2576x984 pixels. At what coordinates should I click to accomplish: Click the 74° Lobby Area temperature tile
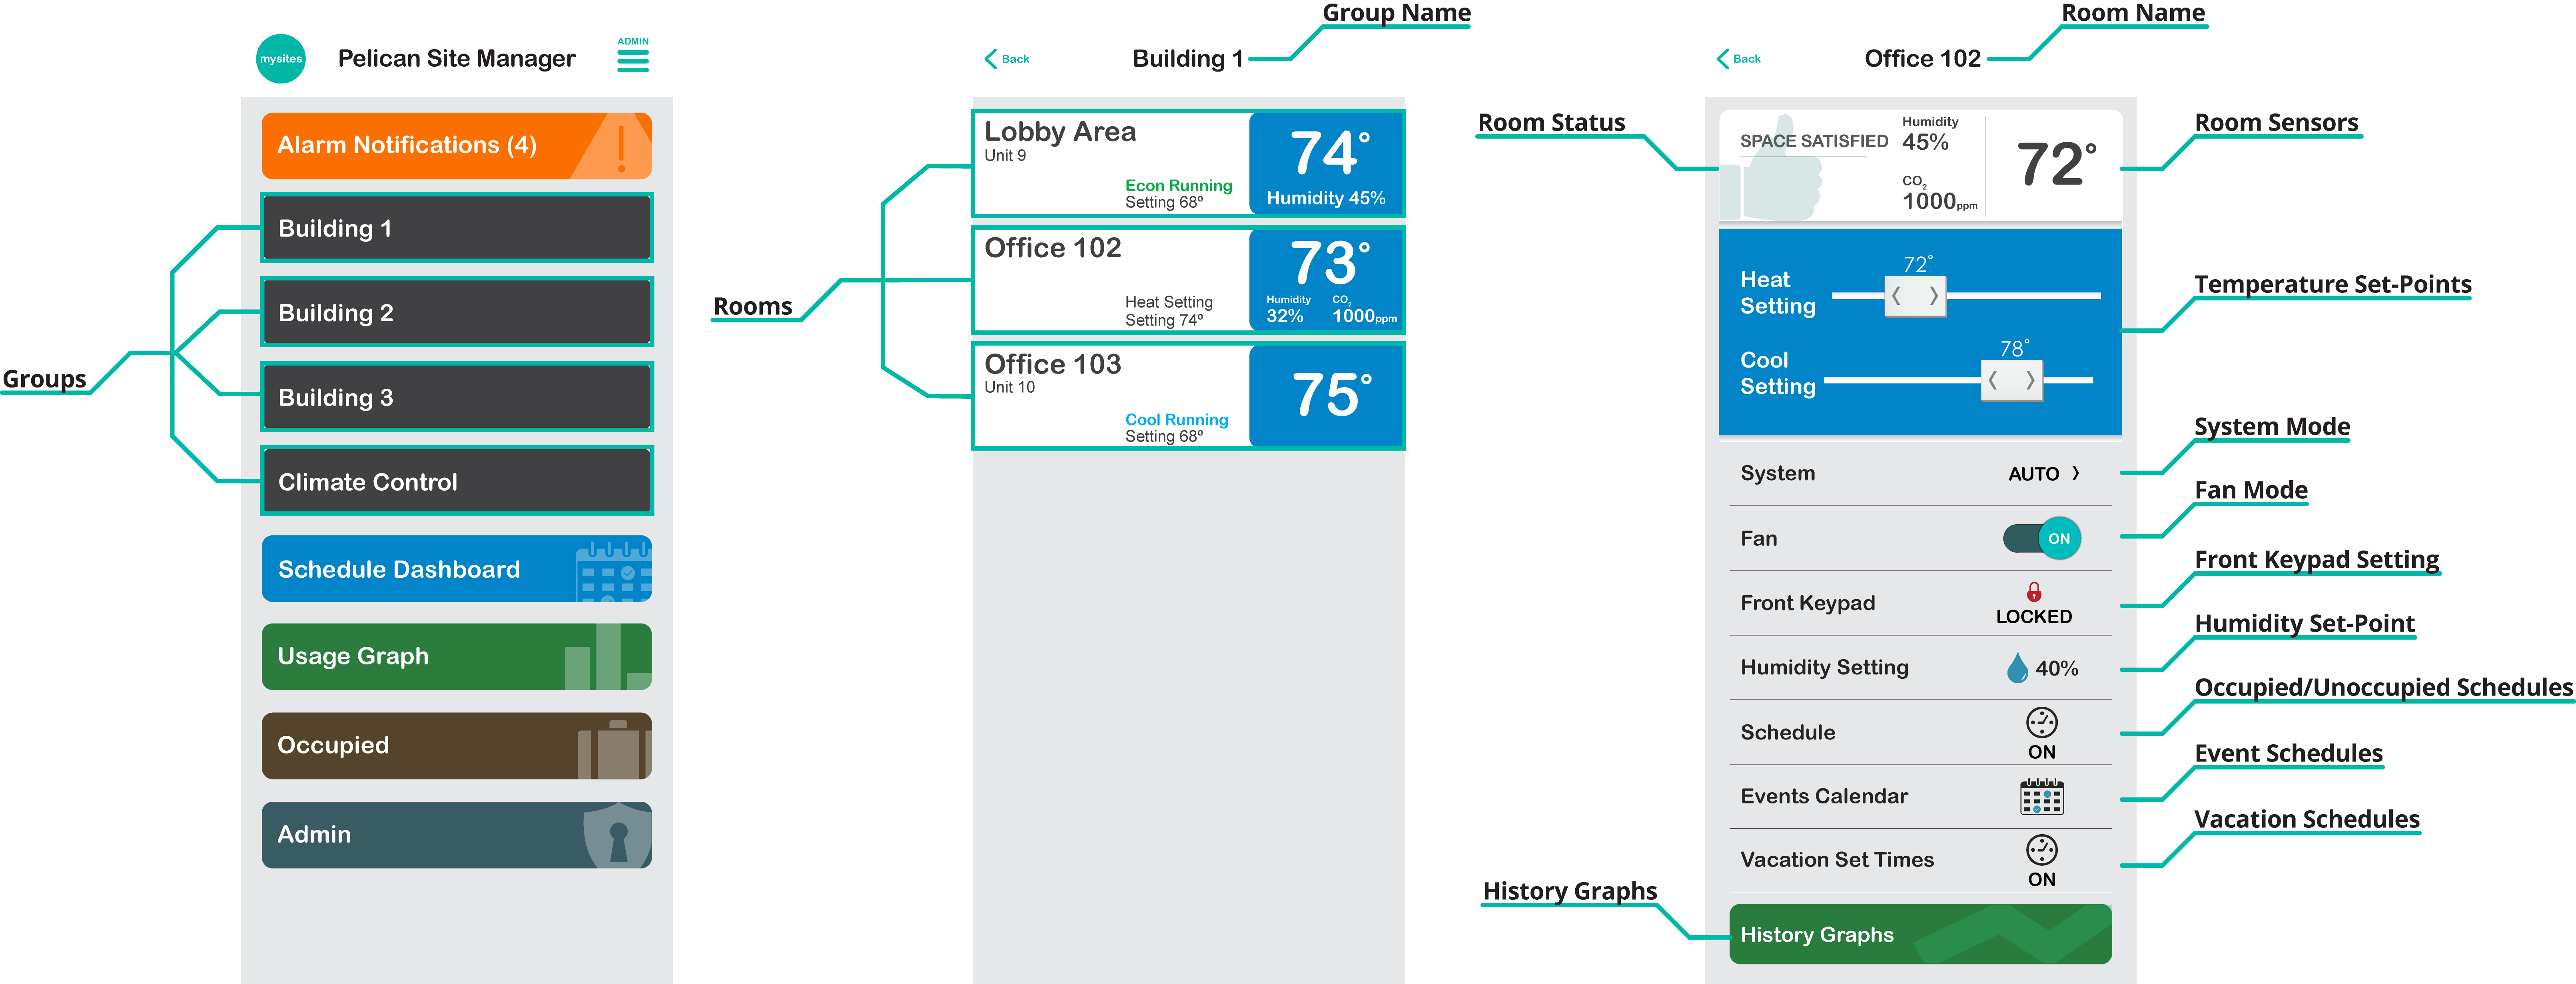(x=1326, y=164)
